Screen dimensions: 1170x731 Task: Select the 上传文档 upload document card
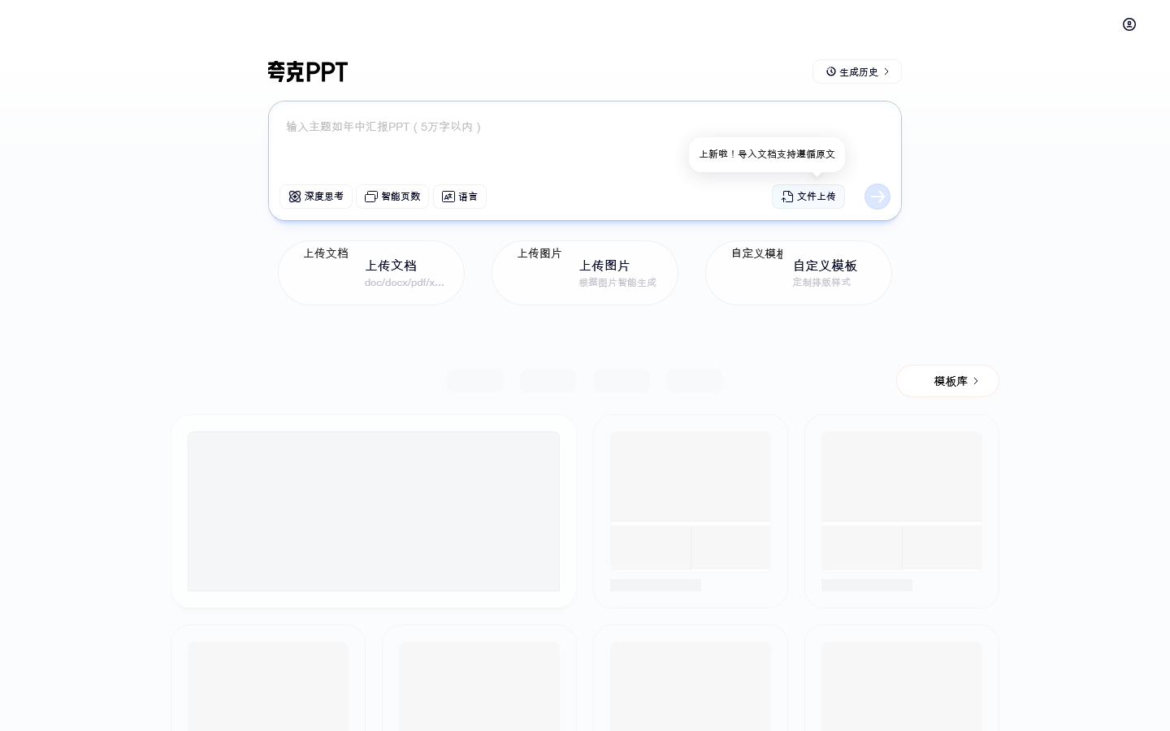tap(371, 273)
